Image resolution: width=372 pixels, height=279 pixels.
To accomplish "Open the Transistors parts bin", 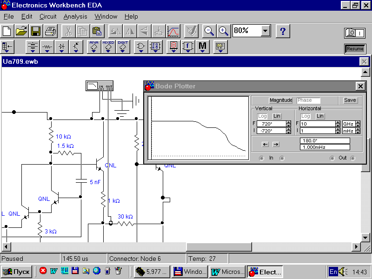I will click(76, 47).
